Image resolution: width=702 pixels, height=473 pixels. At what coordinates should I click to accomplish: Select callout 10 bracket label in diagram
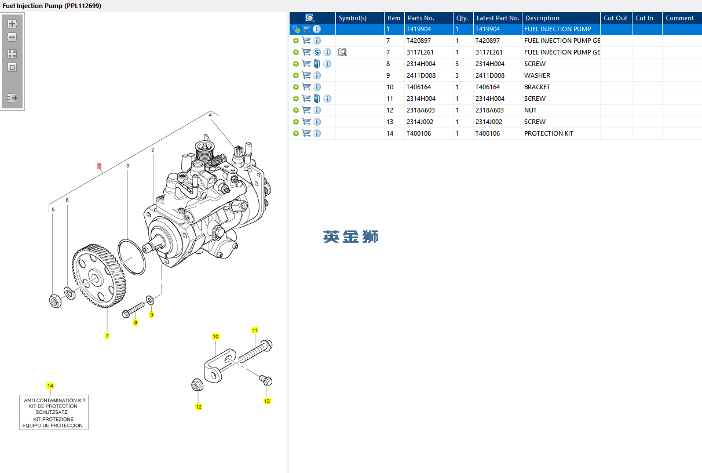point(215,337)
